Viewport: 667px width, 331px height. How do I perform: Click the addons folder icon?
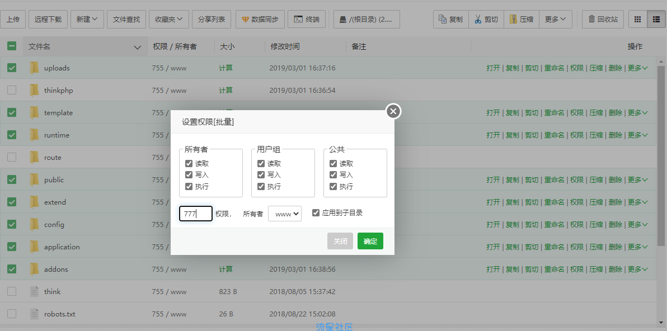(x=35, y=269)
